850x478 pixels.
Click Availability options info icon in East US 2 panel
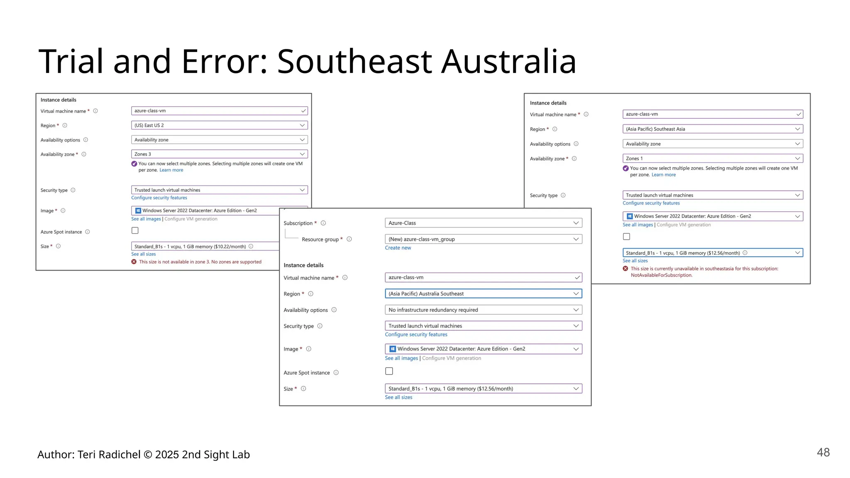85,140
